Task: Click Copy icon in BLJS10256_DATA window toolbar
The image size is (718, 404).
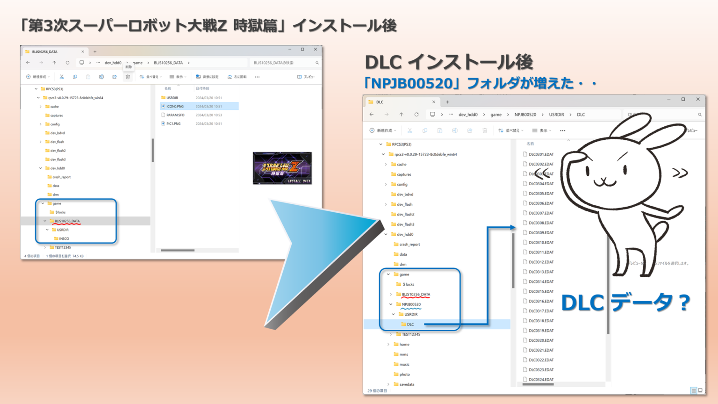Action: tap(75, 77)
